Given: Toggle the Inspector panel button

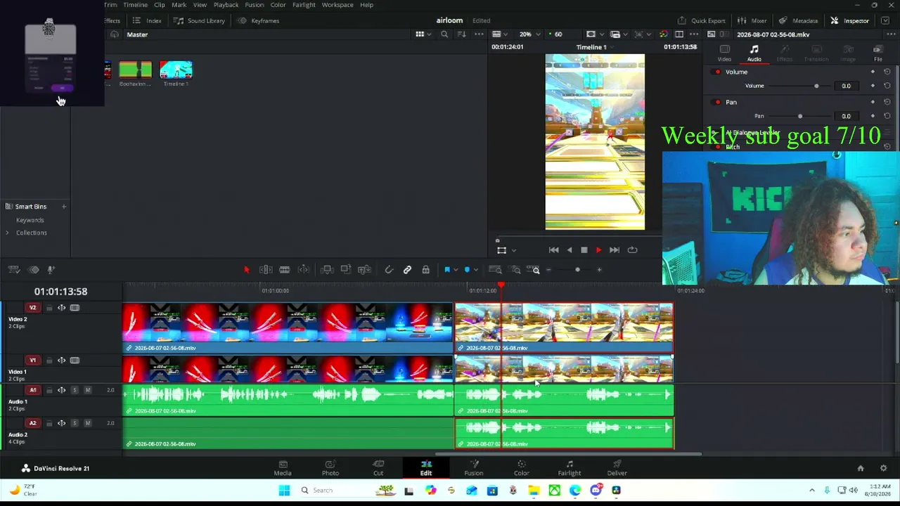Looking at the screenshot, I should tap(850, 20).
